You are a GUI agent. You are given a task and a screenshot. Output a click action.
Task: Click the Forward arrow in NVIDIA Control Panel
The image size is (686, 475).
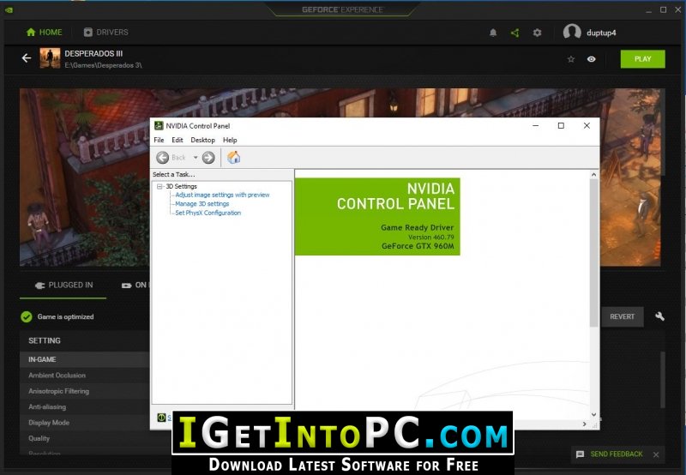[x=208, y=158]
